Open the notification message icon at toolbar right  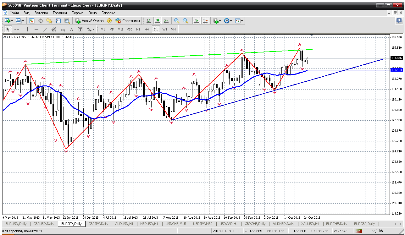(399, 21)
